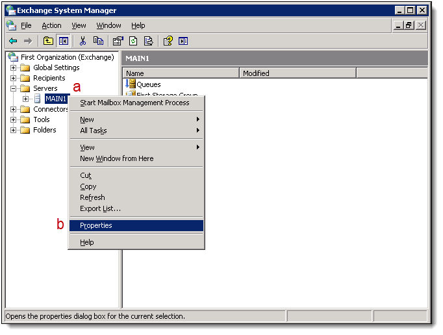The height and width of the screenshot is (335, 443).
Task: Minimize the Exchange System Manager window
Action: click(399, 10)
